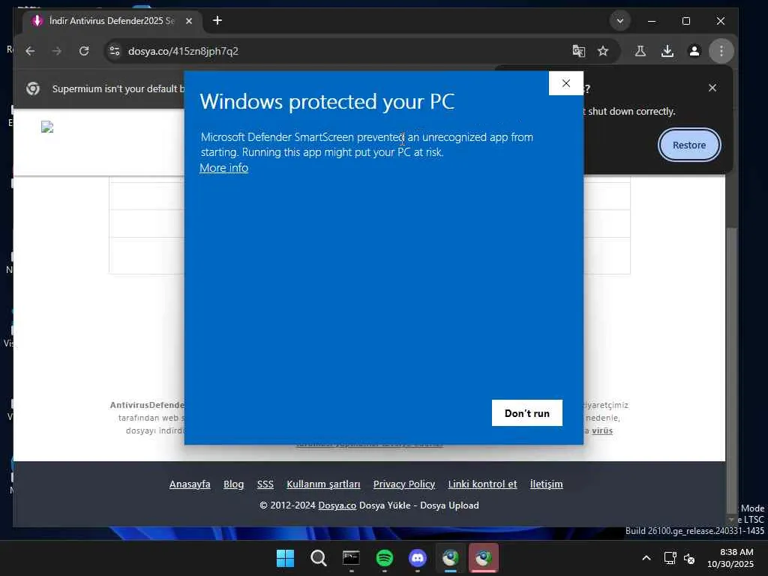This screenshot has width=768, height=576.
Task: Open Discord from the taskbar
Action: (417, 558)
